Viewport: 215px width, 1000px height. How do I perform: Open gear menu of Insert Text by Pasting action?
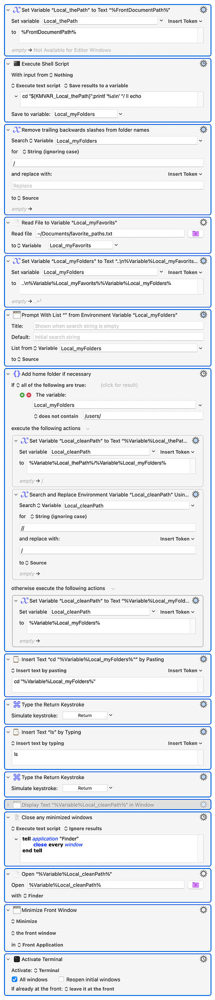(203, 659)
